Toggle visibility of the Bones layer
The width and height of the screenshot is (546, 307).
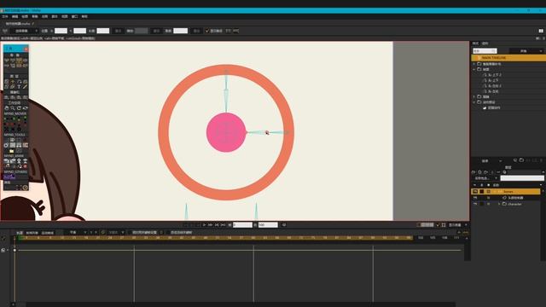click(475, 191)
